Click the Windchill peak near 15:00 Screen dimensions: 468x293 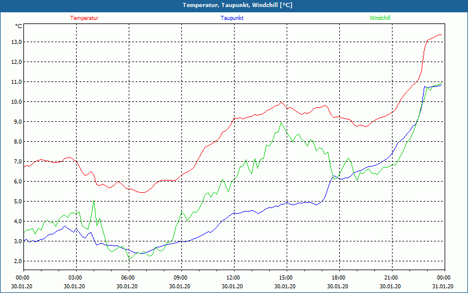281,123
